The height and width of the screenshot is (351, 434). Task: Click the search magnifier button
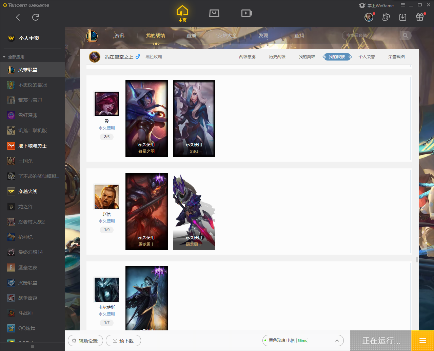click(x=406, y=36)
